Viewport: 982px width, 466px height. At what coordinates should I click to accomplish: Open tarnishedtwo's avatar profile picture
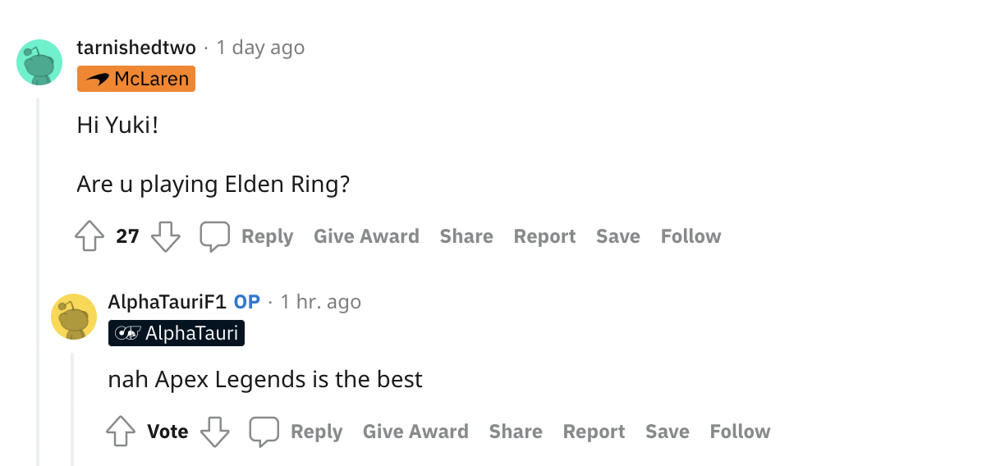click(39, 62)
